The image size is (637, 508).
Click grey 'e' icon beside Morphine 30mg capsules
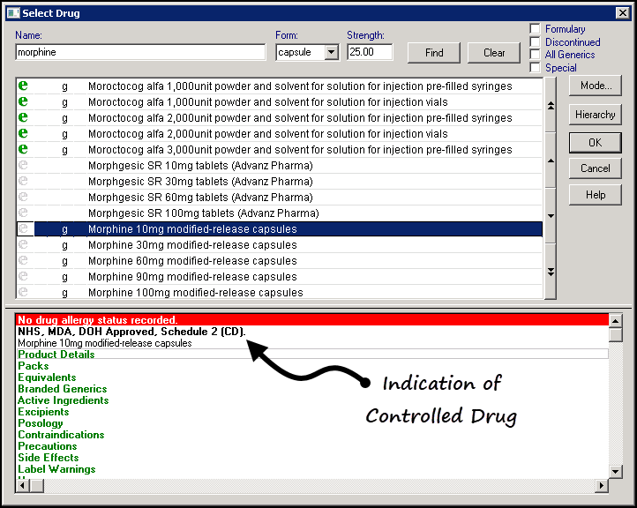coord(24,245)
